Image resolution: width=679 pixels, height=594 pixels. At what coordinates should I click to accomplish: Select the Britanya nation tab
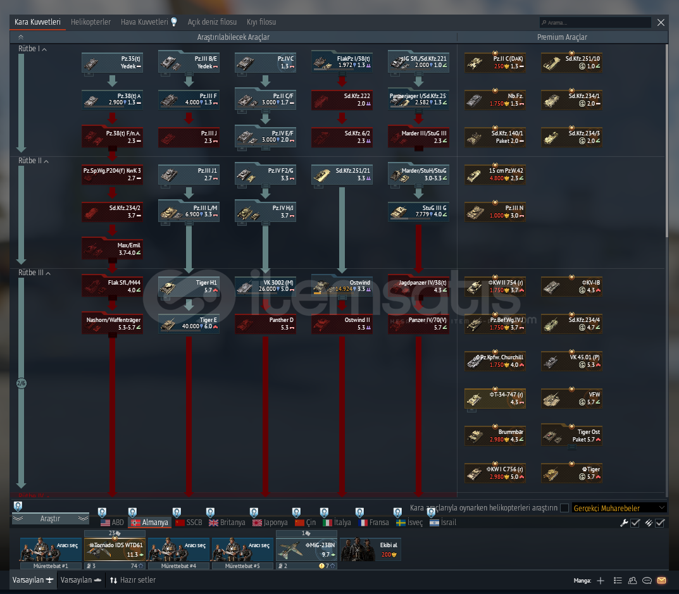point(227,523)
